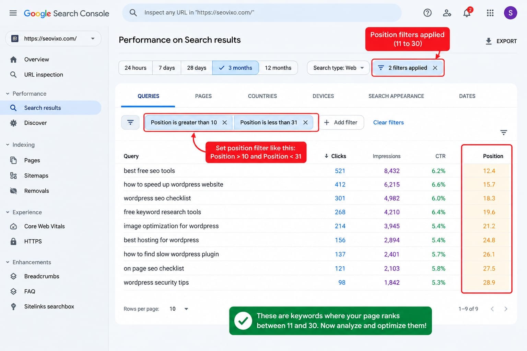Open the Rows per page dropdown
527x351 pixels.
[179, 309]
